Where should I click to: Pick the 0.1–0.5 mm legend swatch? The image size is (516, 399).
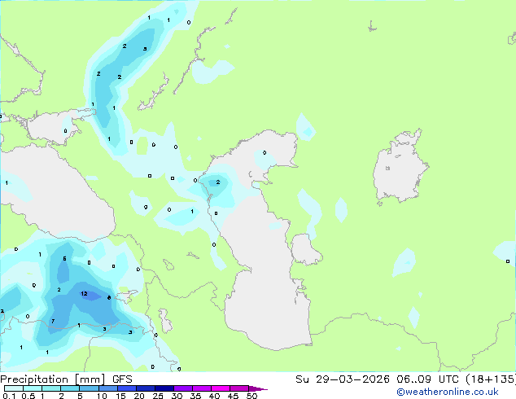point(14,388)
